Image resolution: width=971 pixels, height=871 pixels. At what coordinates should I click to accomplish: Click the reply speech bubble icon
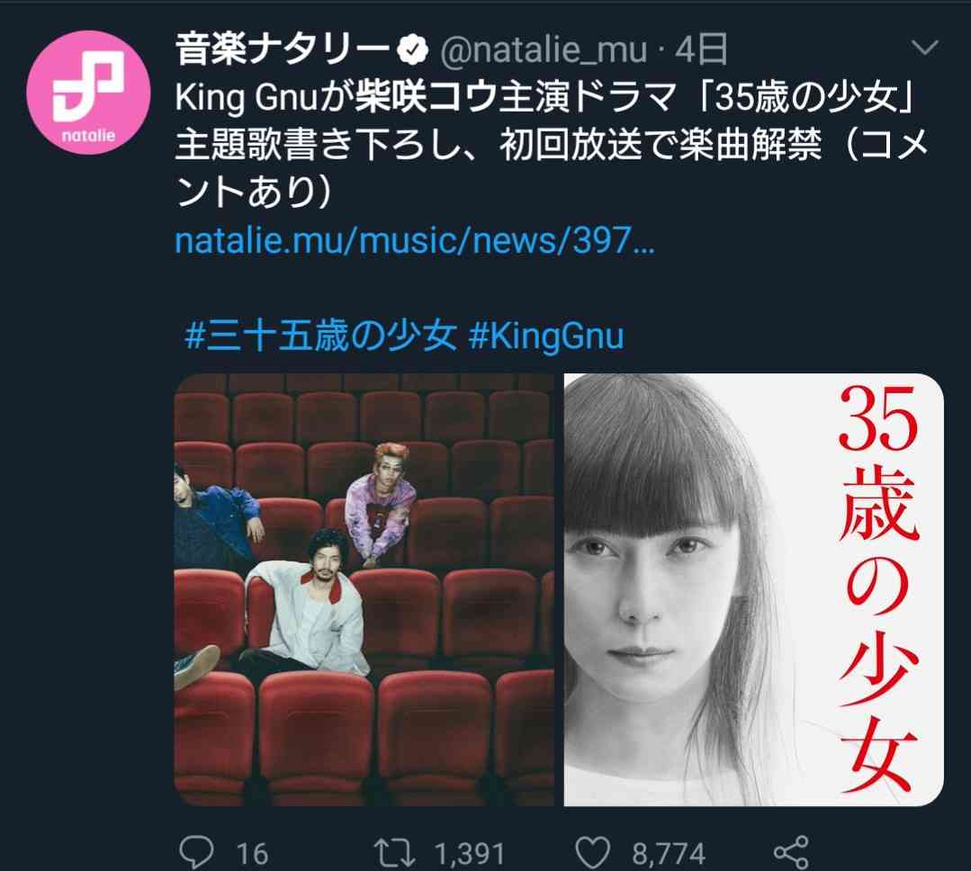[x=196, y=852]
